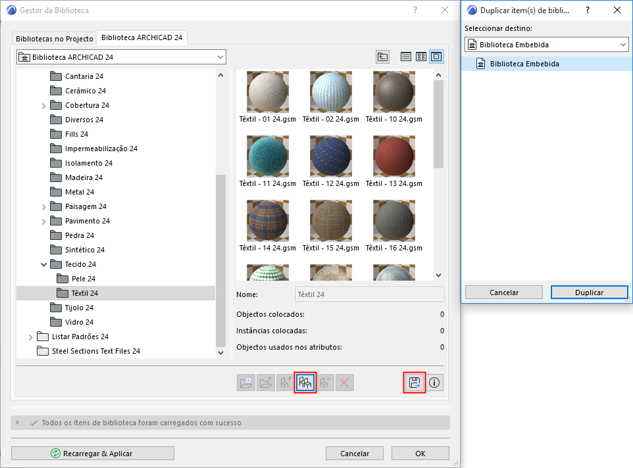Expand the Paisagem 24 folder
The height and width of the screenshot is (468, 633).
43,207
